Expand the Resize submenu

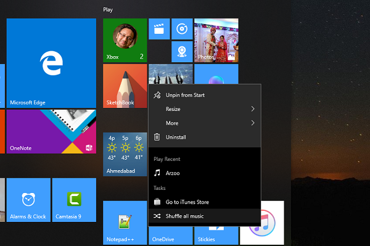tap(205, 109)
